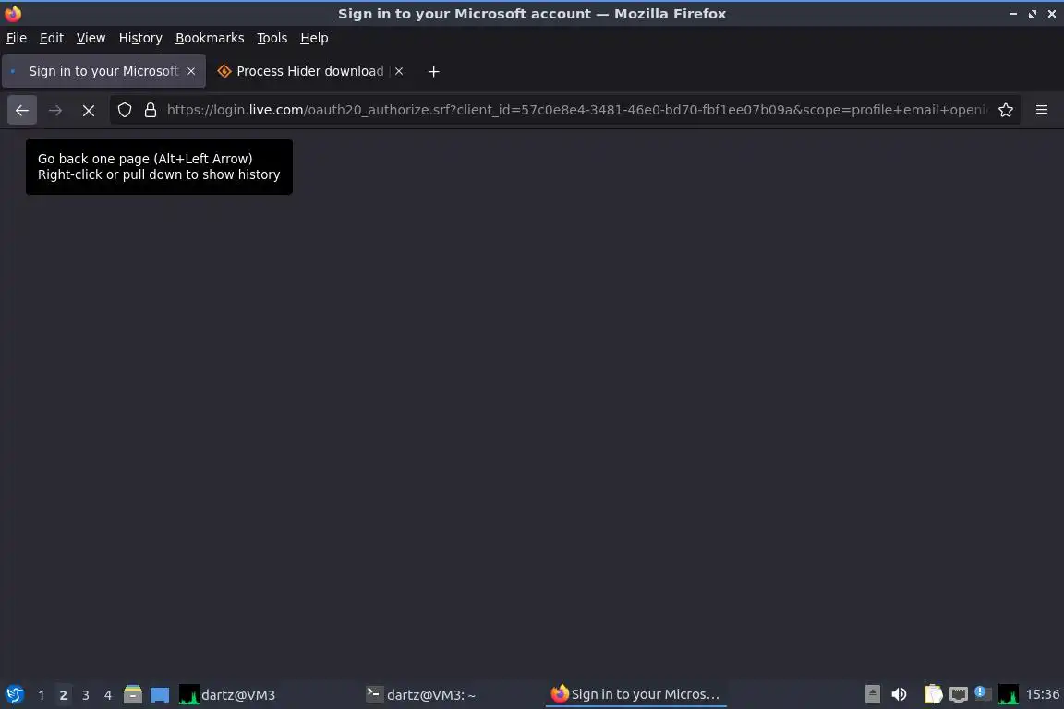Open the update notification tray icon

[983, 693]
